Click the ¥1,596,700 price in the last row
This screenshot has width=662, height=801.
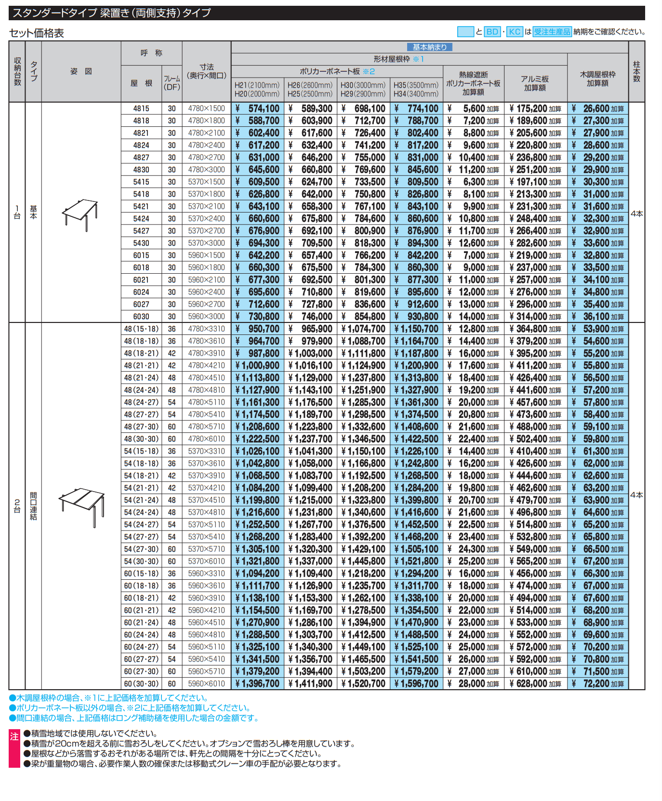(416, 683)
